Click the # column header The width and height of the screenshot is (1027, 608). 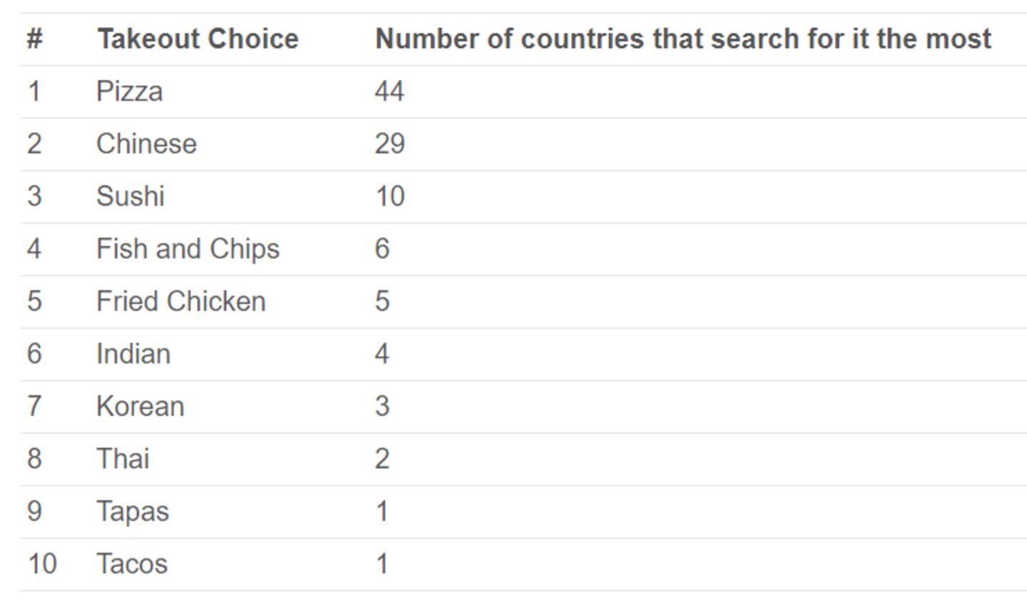34,39
